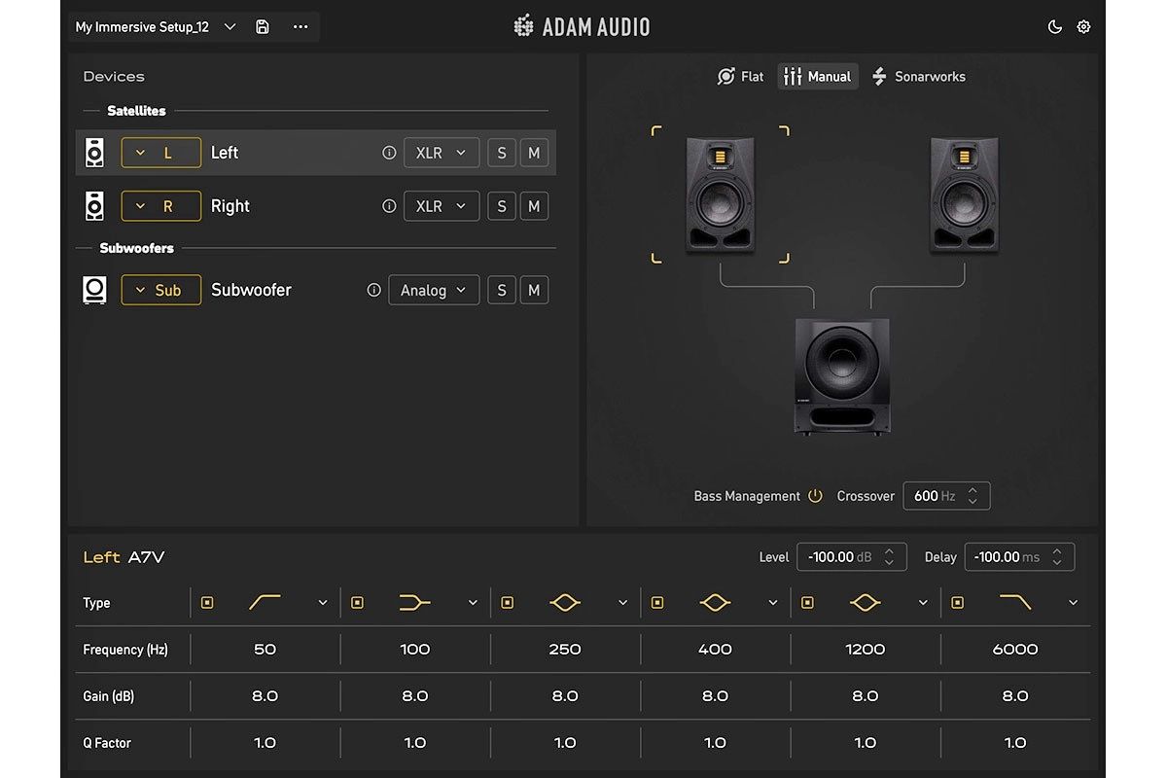
Task: Select the Right device row name
Action: click(230, 206)
